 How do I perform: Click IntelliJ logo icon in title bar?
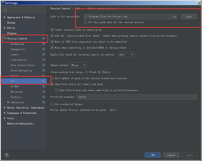coord(3,3)
